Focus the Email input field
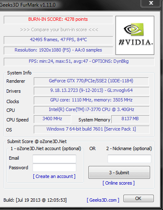This screenshot has width=163, height=210. [x=54, y=158]
